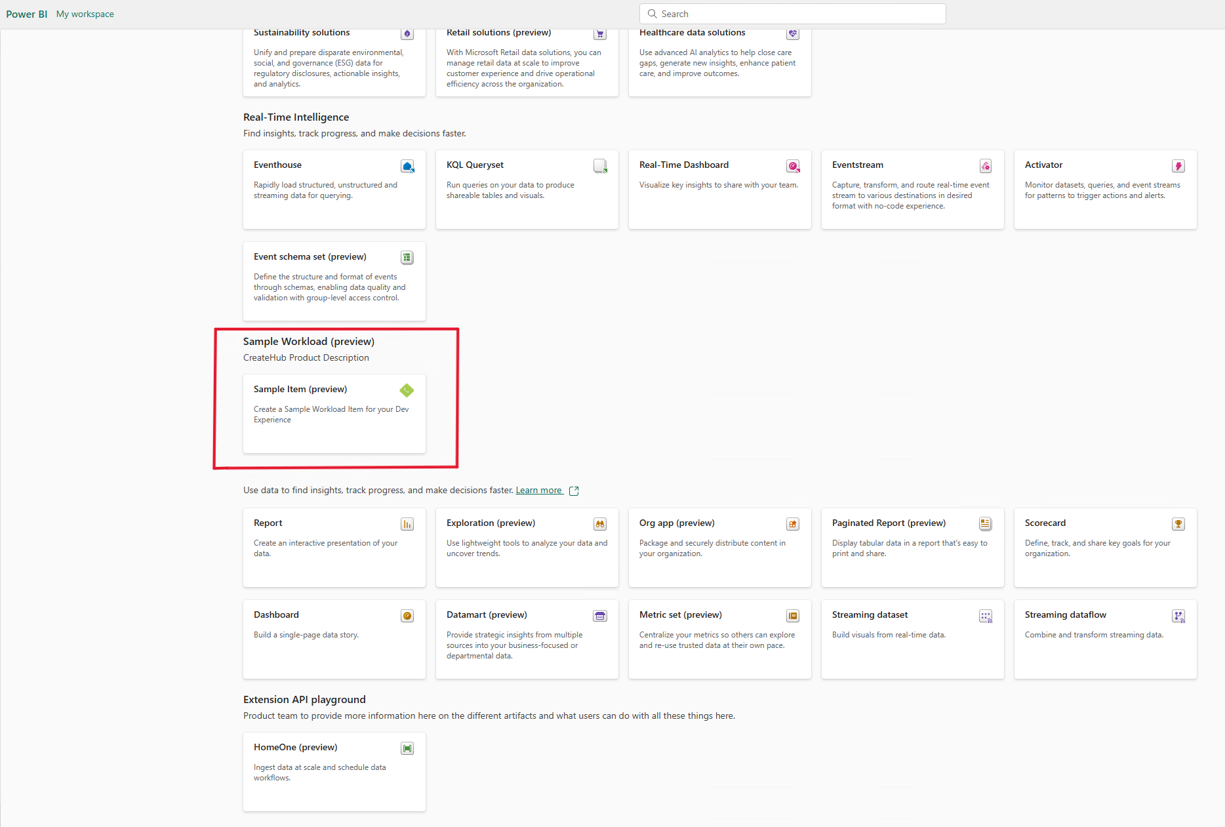The height and width of the screenshot is (827, 1225).
Task: Select the Eventstream icon
Action: pyautogui.click(x=986, y=167)
